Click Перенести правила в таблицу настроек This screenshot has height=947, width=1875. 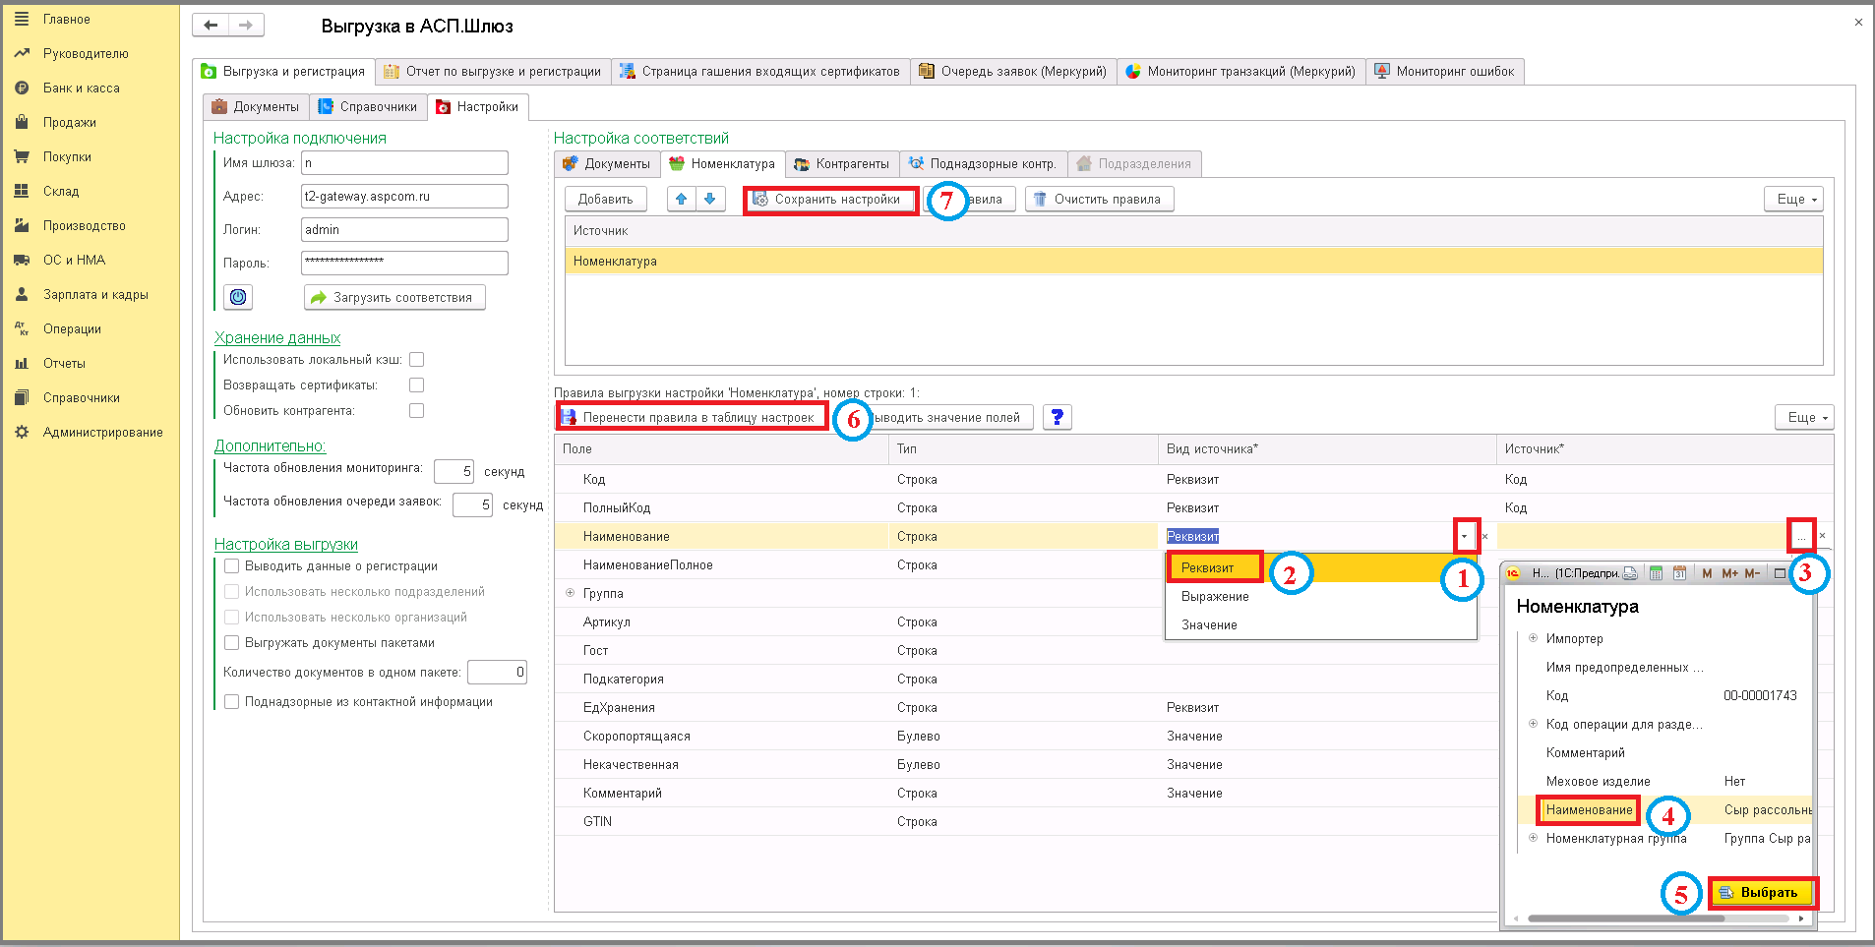click(691, 417)
